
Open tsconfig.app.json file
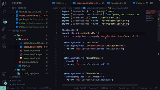pos(30,73)
